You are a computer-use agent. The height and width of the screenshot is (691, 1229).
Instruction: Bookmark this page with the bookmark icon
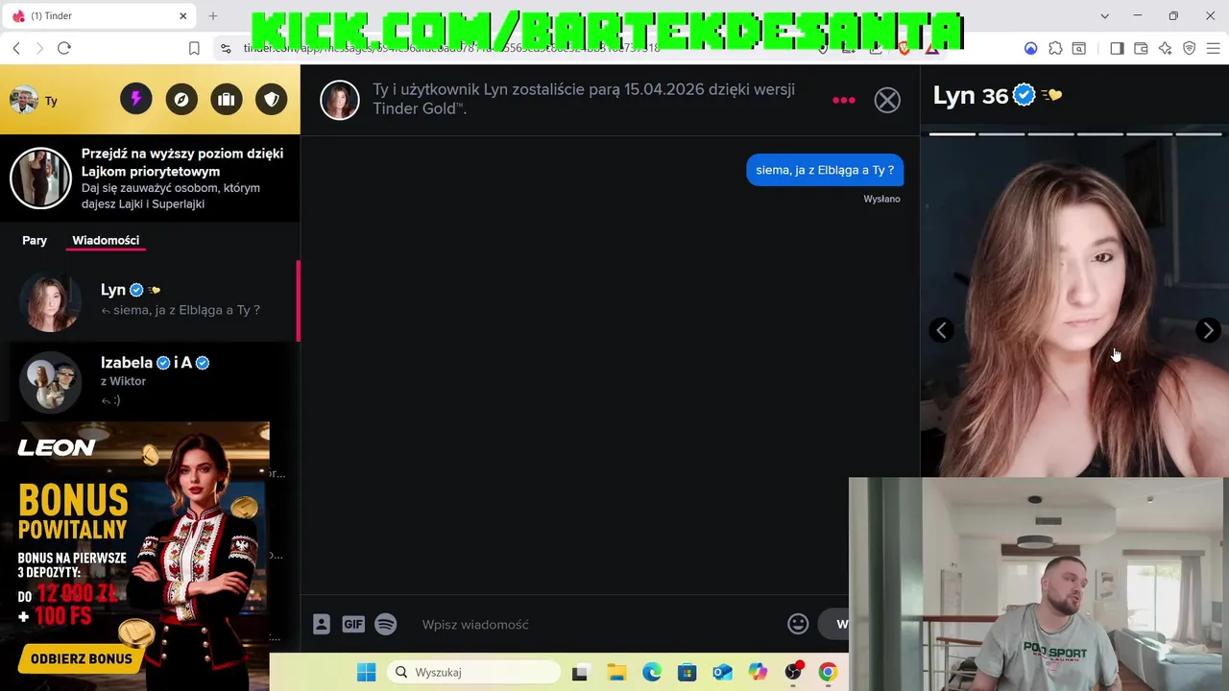(x=194, y=48)
